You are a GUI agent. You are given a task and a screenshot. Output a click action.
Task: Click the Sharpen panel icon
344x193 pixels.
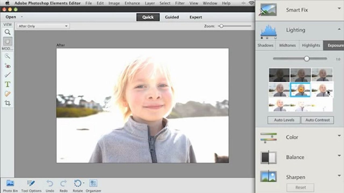(x=268, y=177)
